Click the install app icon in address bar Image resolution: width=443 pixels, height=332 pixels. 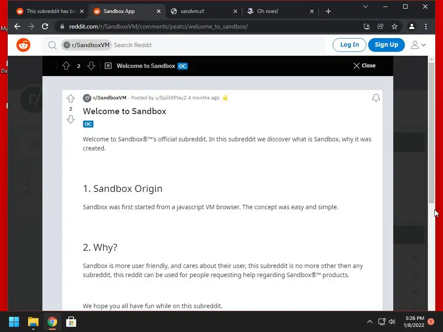[x=367, y=26]
